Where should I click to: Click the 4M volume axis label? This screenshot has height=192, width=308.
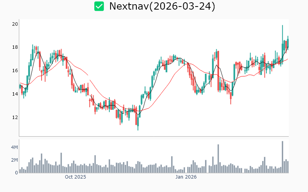14,147
